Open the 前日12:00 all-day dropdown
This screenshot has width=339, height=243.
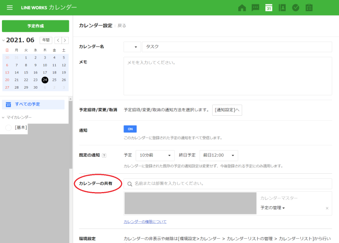pos(219,155)
